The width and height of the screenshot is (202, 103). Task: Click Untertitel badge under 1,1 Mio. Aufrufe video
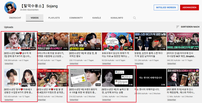(172, 100)
